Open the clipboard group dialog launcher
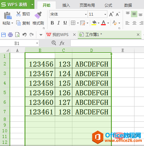 point(44,28)
